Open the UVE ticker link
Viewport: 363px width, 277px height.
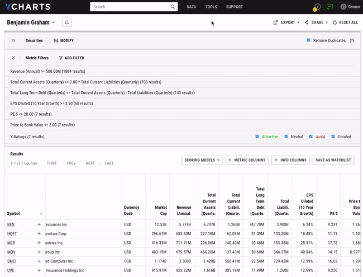pos(11,270)
